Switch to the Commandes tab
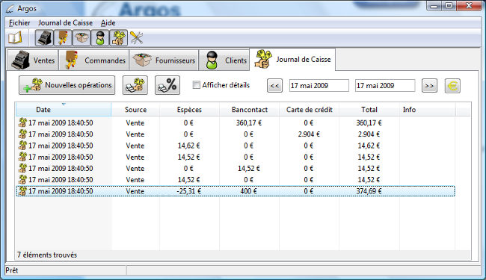Screen dimensions: 486x280 (94, 60)
